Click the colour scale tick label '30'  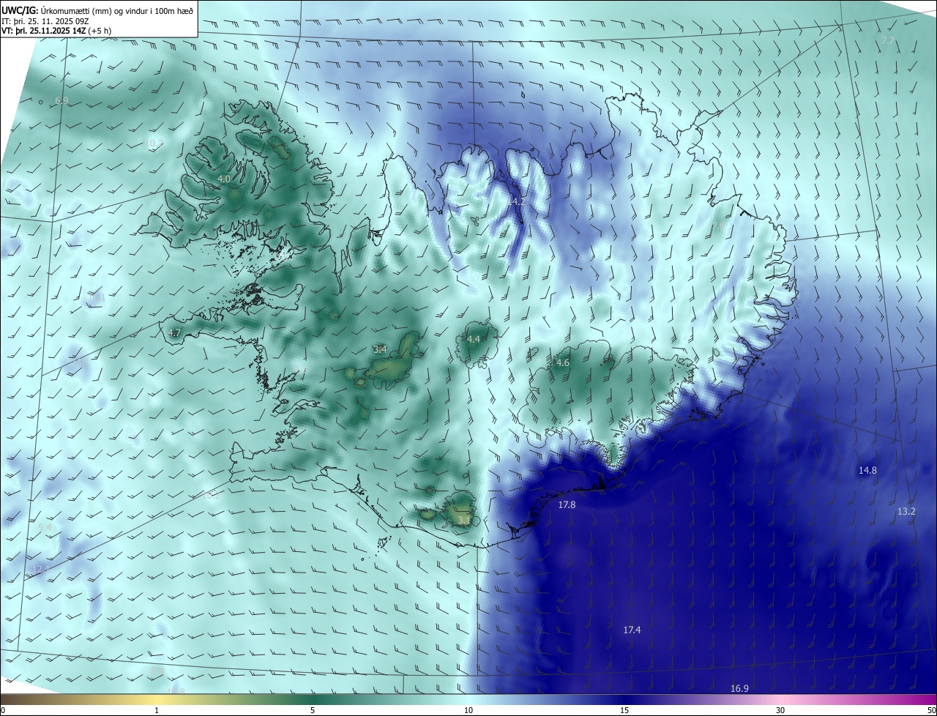point(780,710)
